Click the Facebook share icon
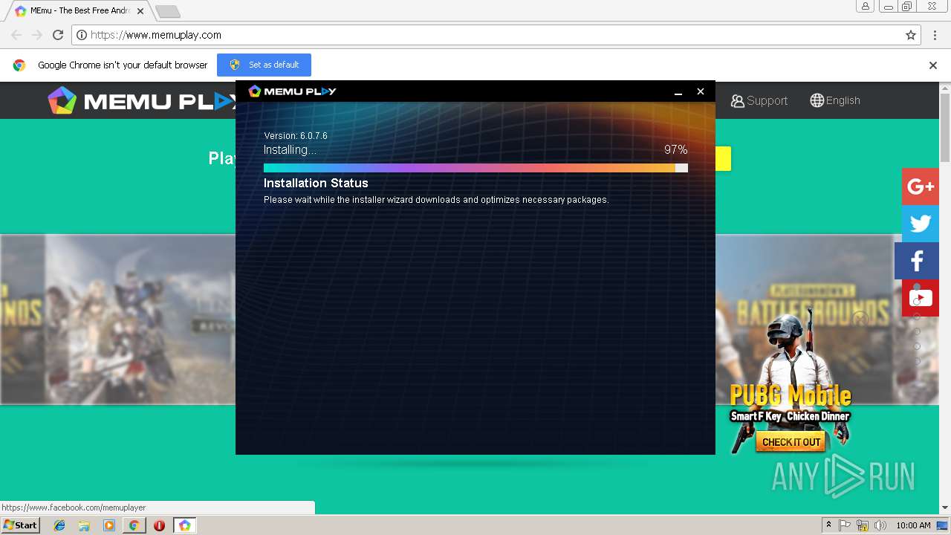This screenshot has width=951, height=535. [917, 261]
